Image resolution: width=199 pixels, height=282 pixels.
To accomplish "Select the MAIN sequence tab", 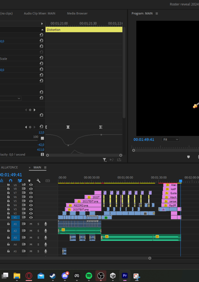I will [x=37, y=167].
